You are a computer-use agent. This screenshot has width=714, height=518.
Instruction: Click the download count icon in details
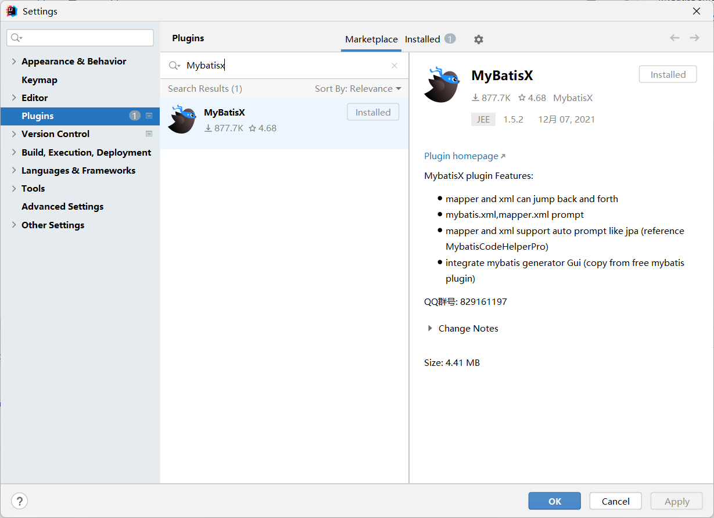(475, 98)
